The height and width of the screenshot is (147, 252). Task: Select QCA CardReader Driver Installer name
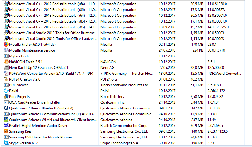pyautogui.click(x=35, y=102)
